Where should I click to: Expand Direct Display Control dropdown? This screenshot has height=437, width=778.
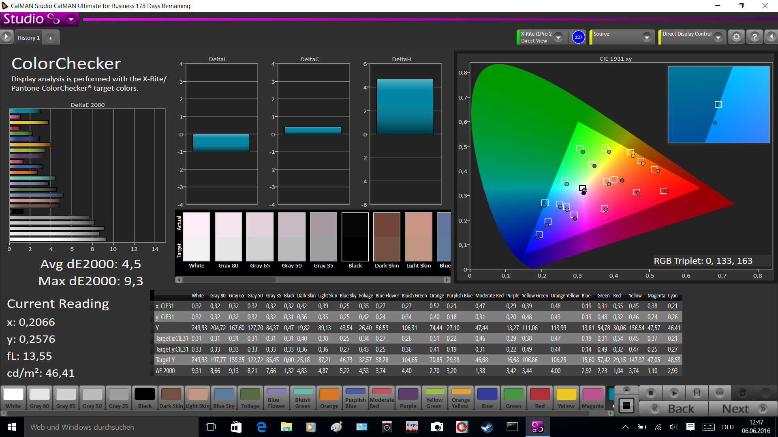(718, 37)
